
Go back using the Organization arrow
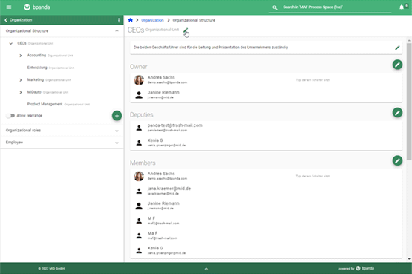(6, 20)
